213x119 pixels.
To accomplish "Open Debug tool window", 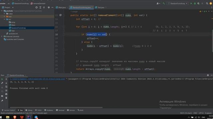I will 29,110.
